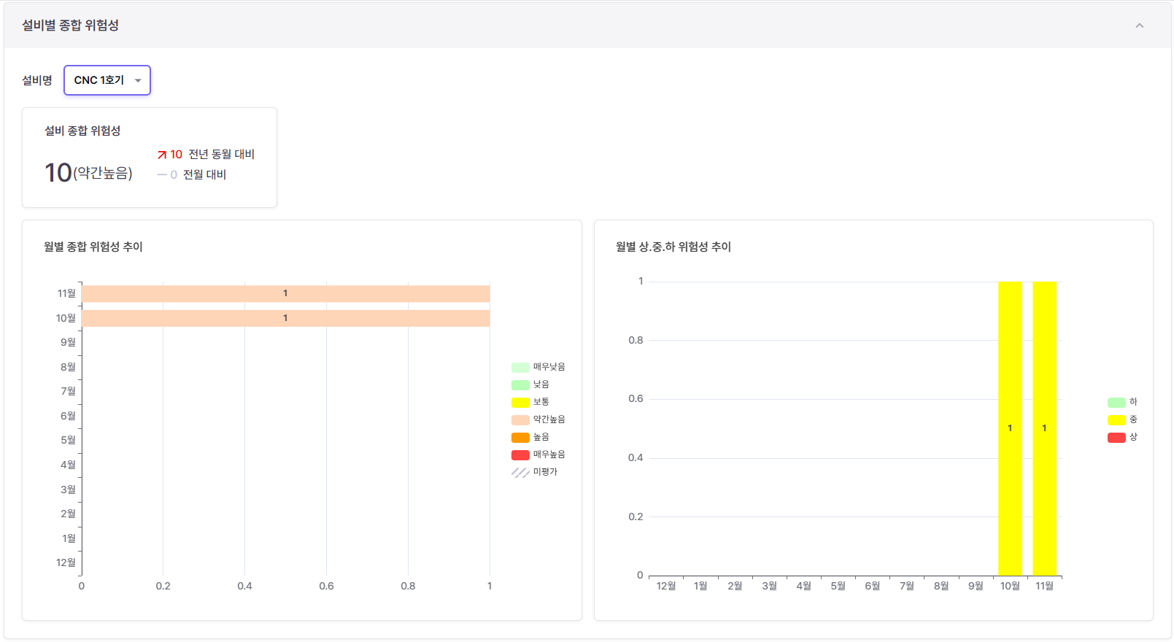Click the 약간높음 legend color swatch
Image resolution: width=1174 pixels, height=642 pixels.
[520, 419]
